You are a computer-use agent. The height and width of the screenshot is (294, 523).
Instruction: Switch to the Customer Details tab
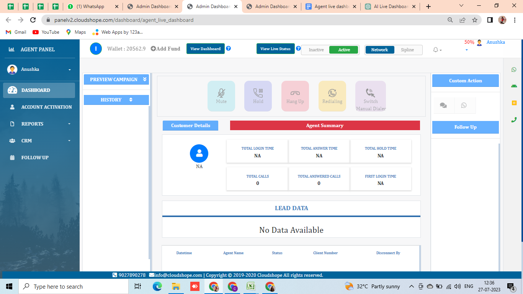190,125
